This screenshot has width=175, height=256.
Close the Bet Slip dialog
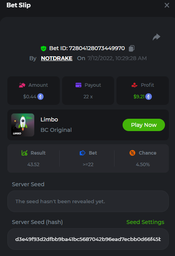tap(167, 5)
